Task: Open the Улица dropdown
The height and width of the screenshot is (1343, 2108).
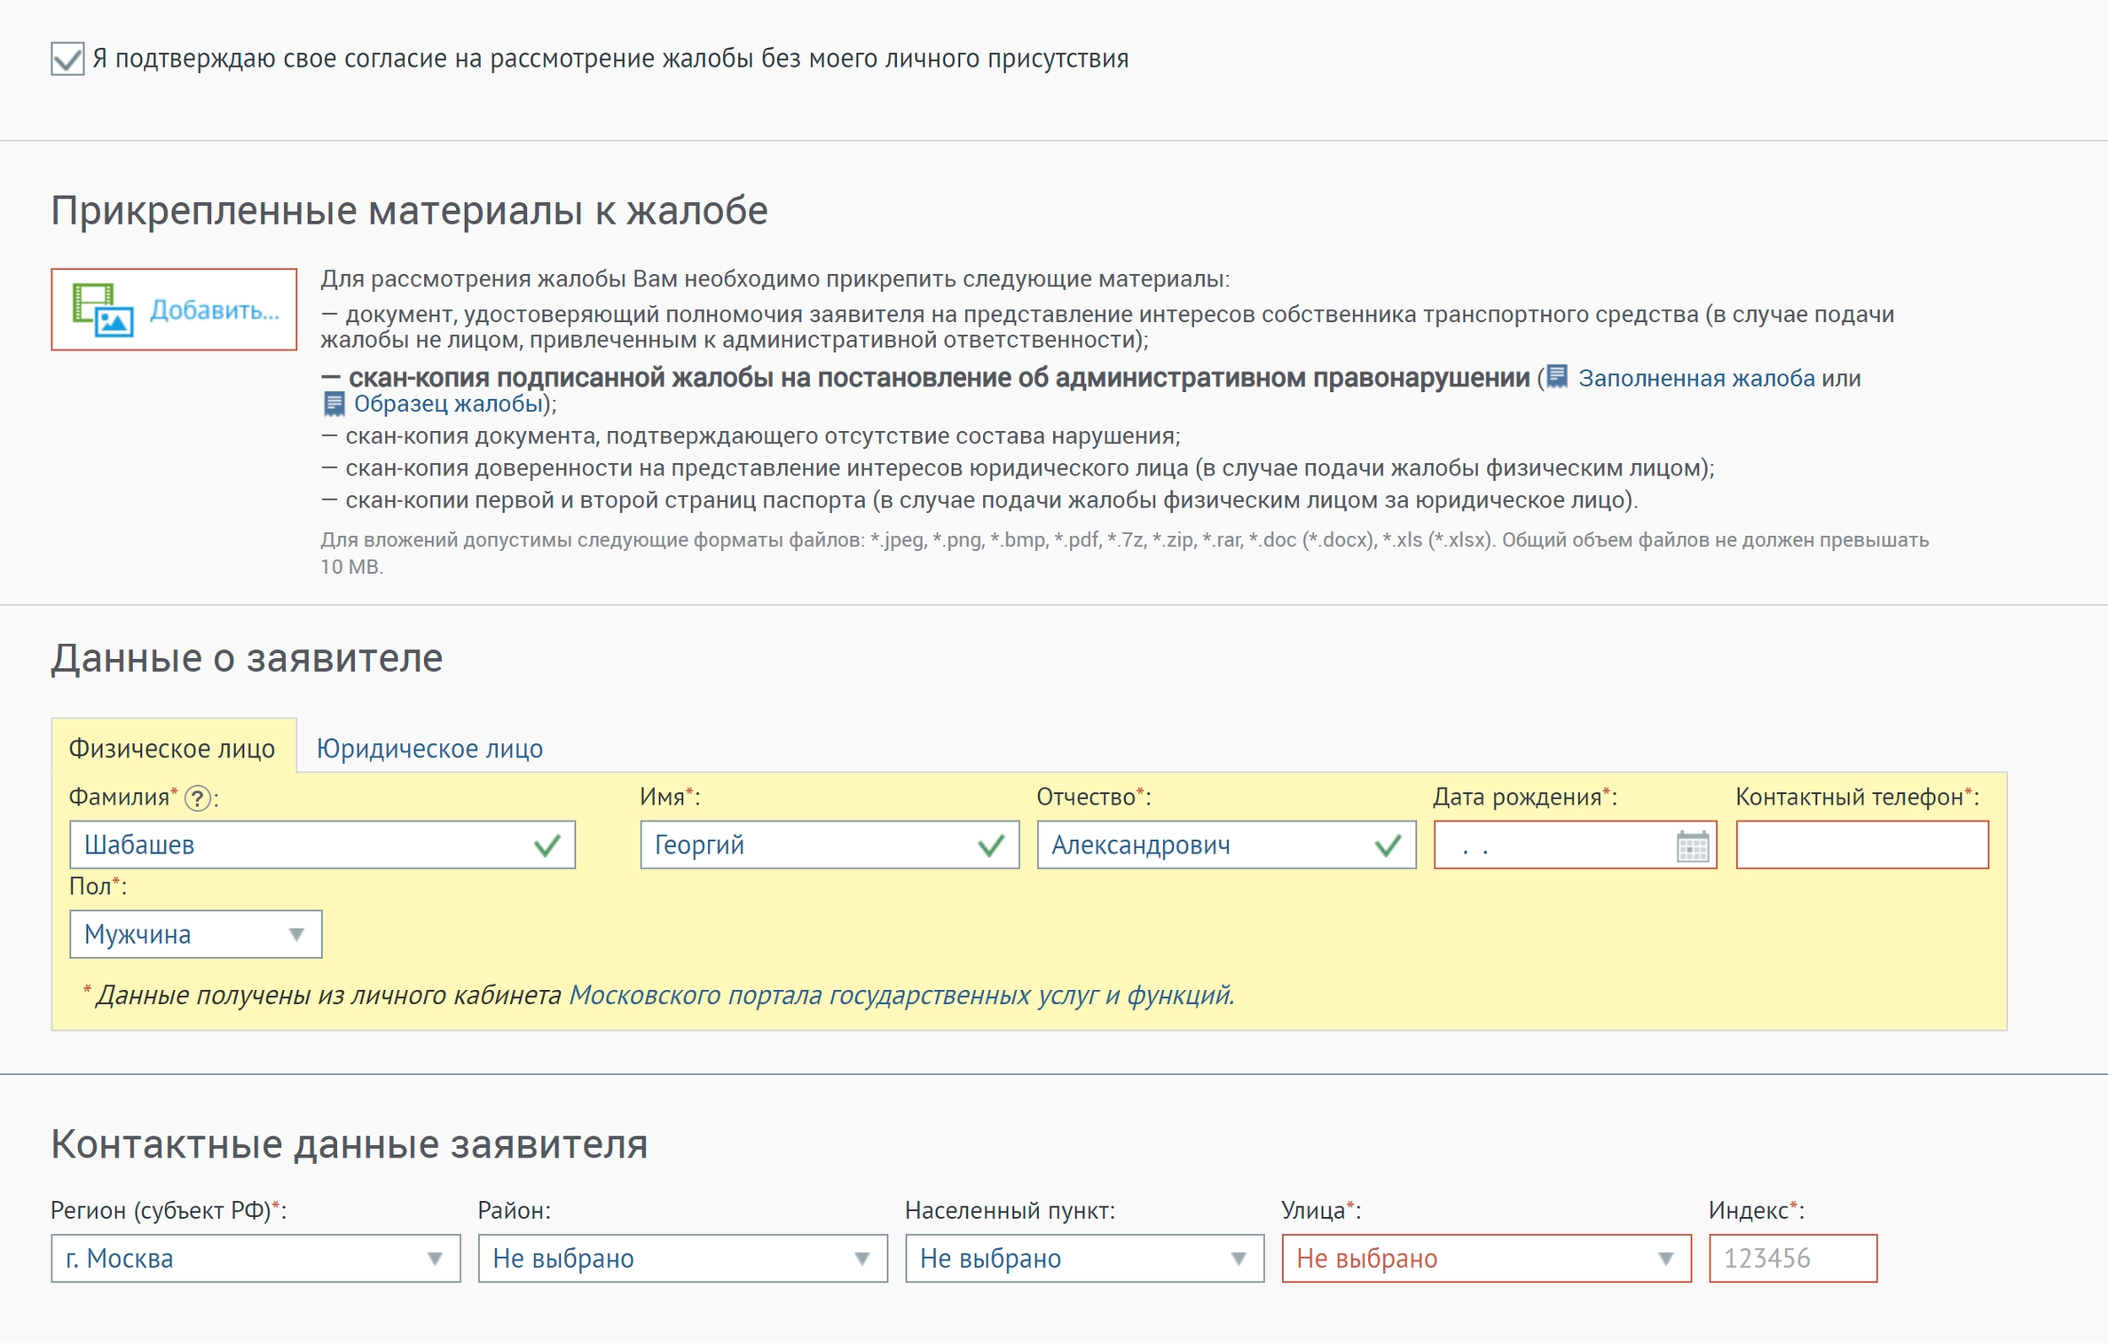Action: pyautogui.click(x=1486, y=1258)
